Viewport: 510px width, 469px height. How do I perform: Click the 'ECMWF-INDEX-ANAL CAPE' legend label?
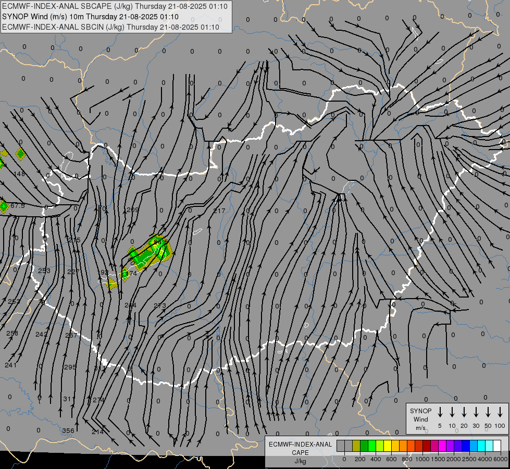point(300,448)
